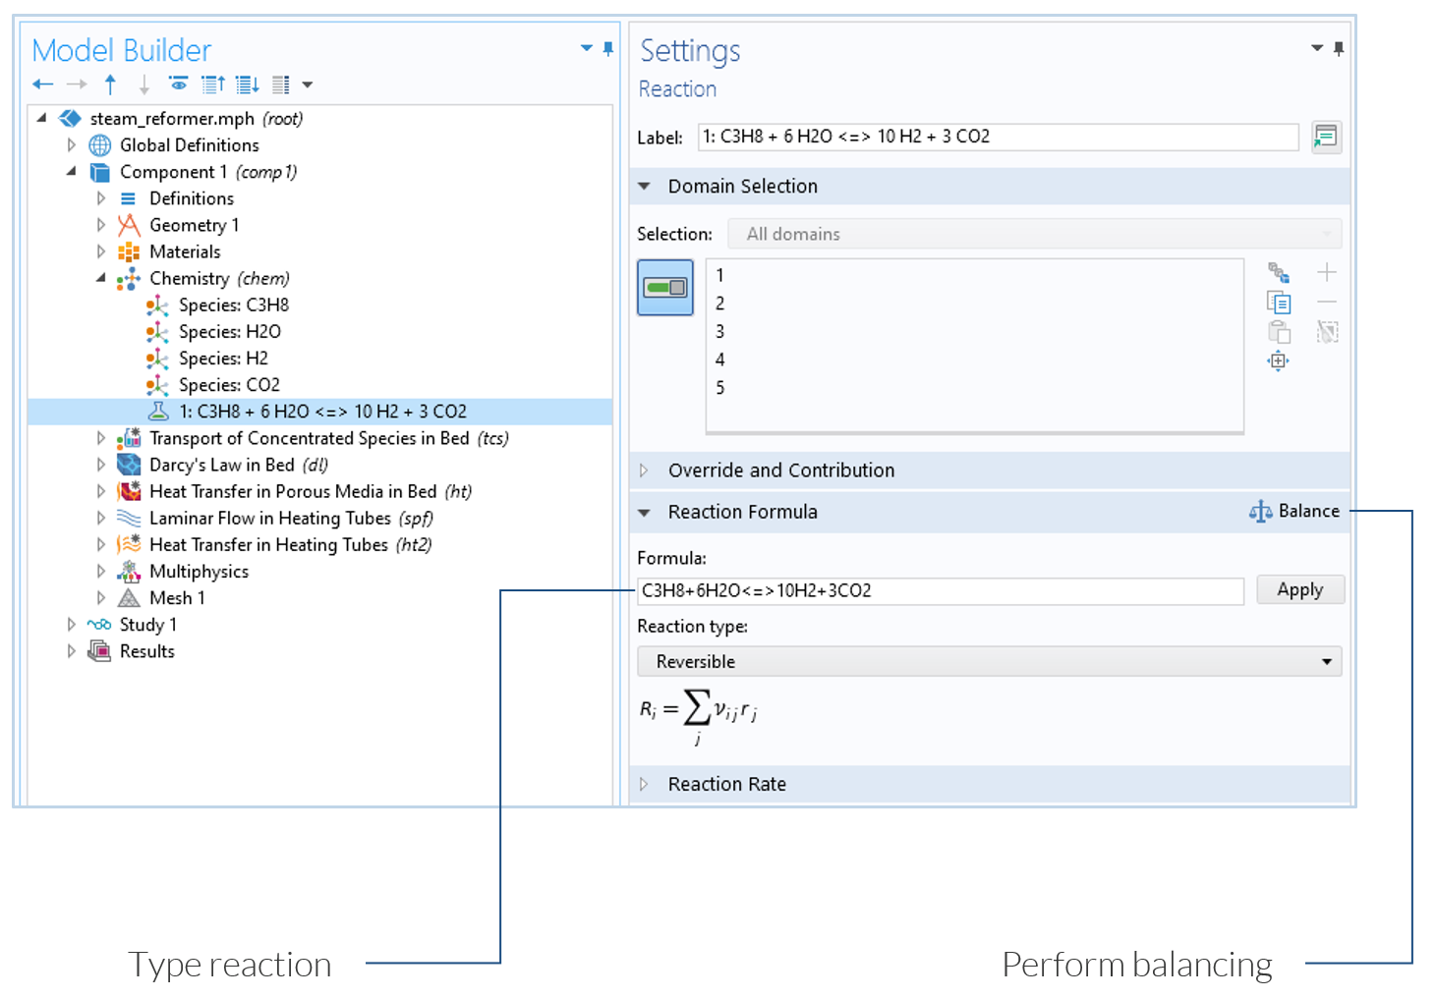Select domain 3 in the selection list
1436x998 pixels.
(x=720, y=332)
